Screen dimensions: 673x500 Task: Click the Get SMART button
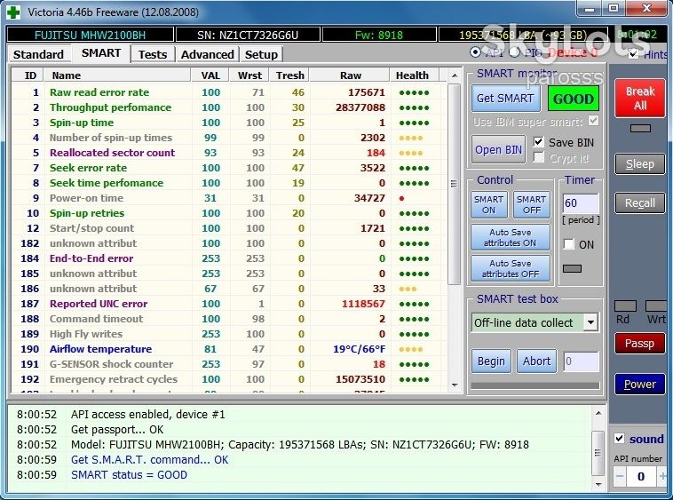(x=505, y=99)
